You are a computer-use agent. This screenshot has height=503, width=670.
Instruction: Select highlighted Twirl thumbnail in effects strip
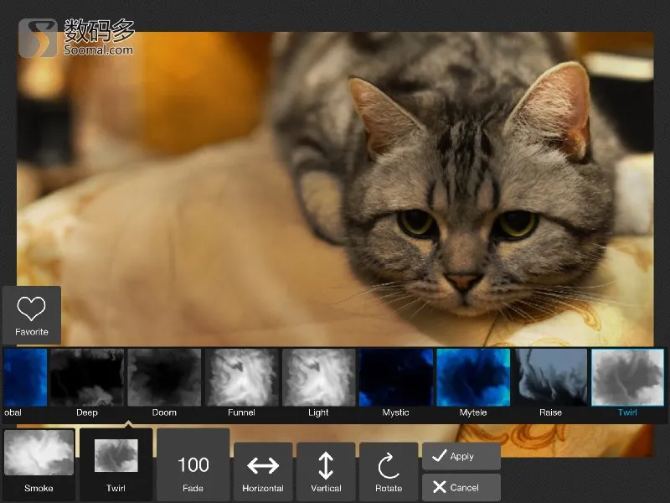(x=627, y=377)
